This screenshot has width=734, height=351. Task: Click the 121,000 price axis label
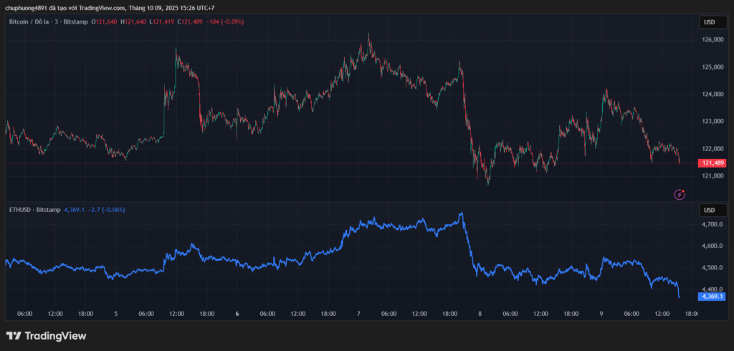(712, 176)
